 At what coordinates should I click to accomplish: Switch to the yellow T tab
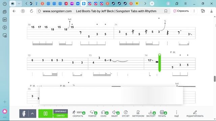tap(137, 4)
